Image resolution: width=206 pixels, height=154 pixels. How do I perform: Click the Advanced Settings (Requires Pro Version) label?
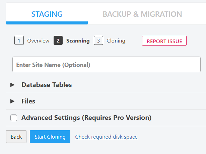click(86, 118)
